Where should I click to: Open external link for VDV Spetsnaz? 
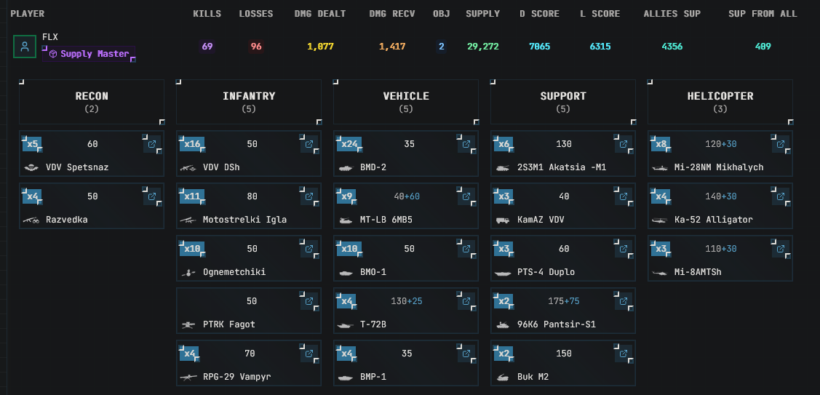tap(152, 144)
